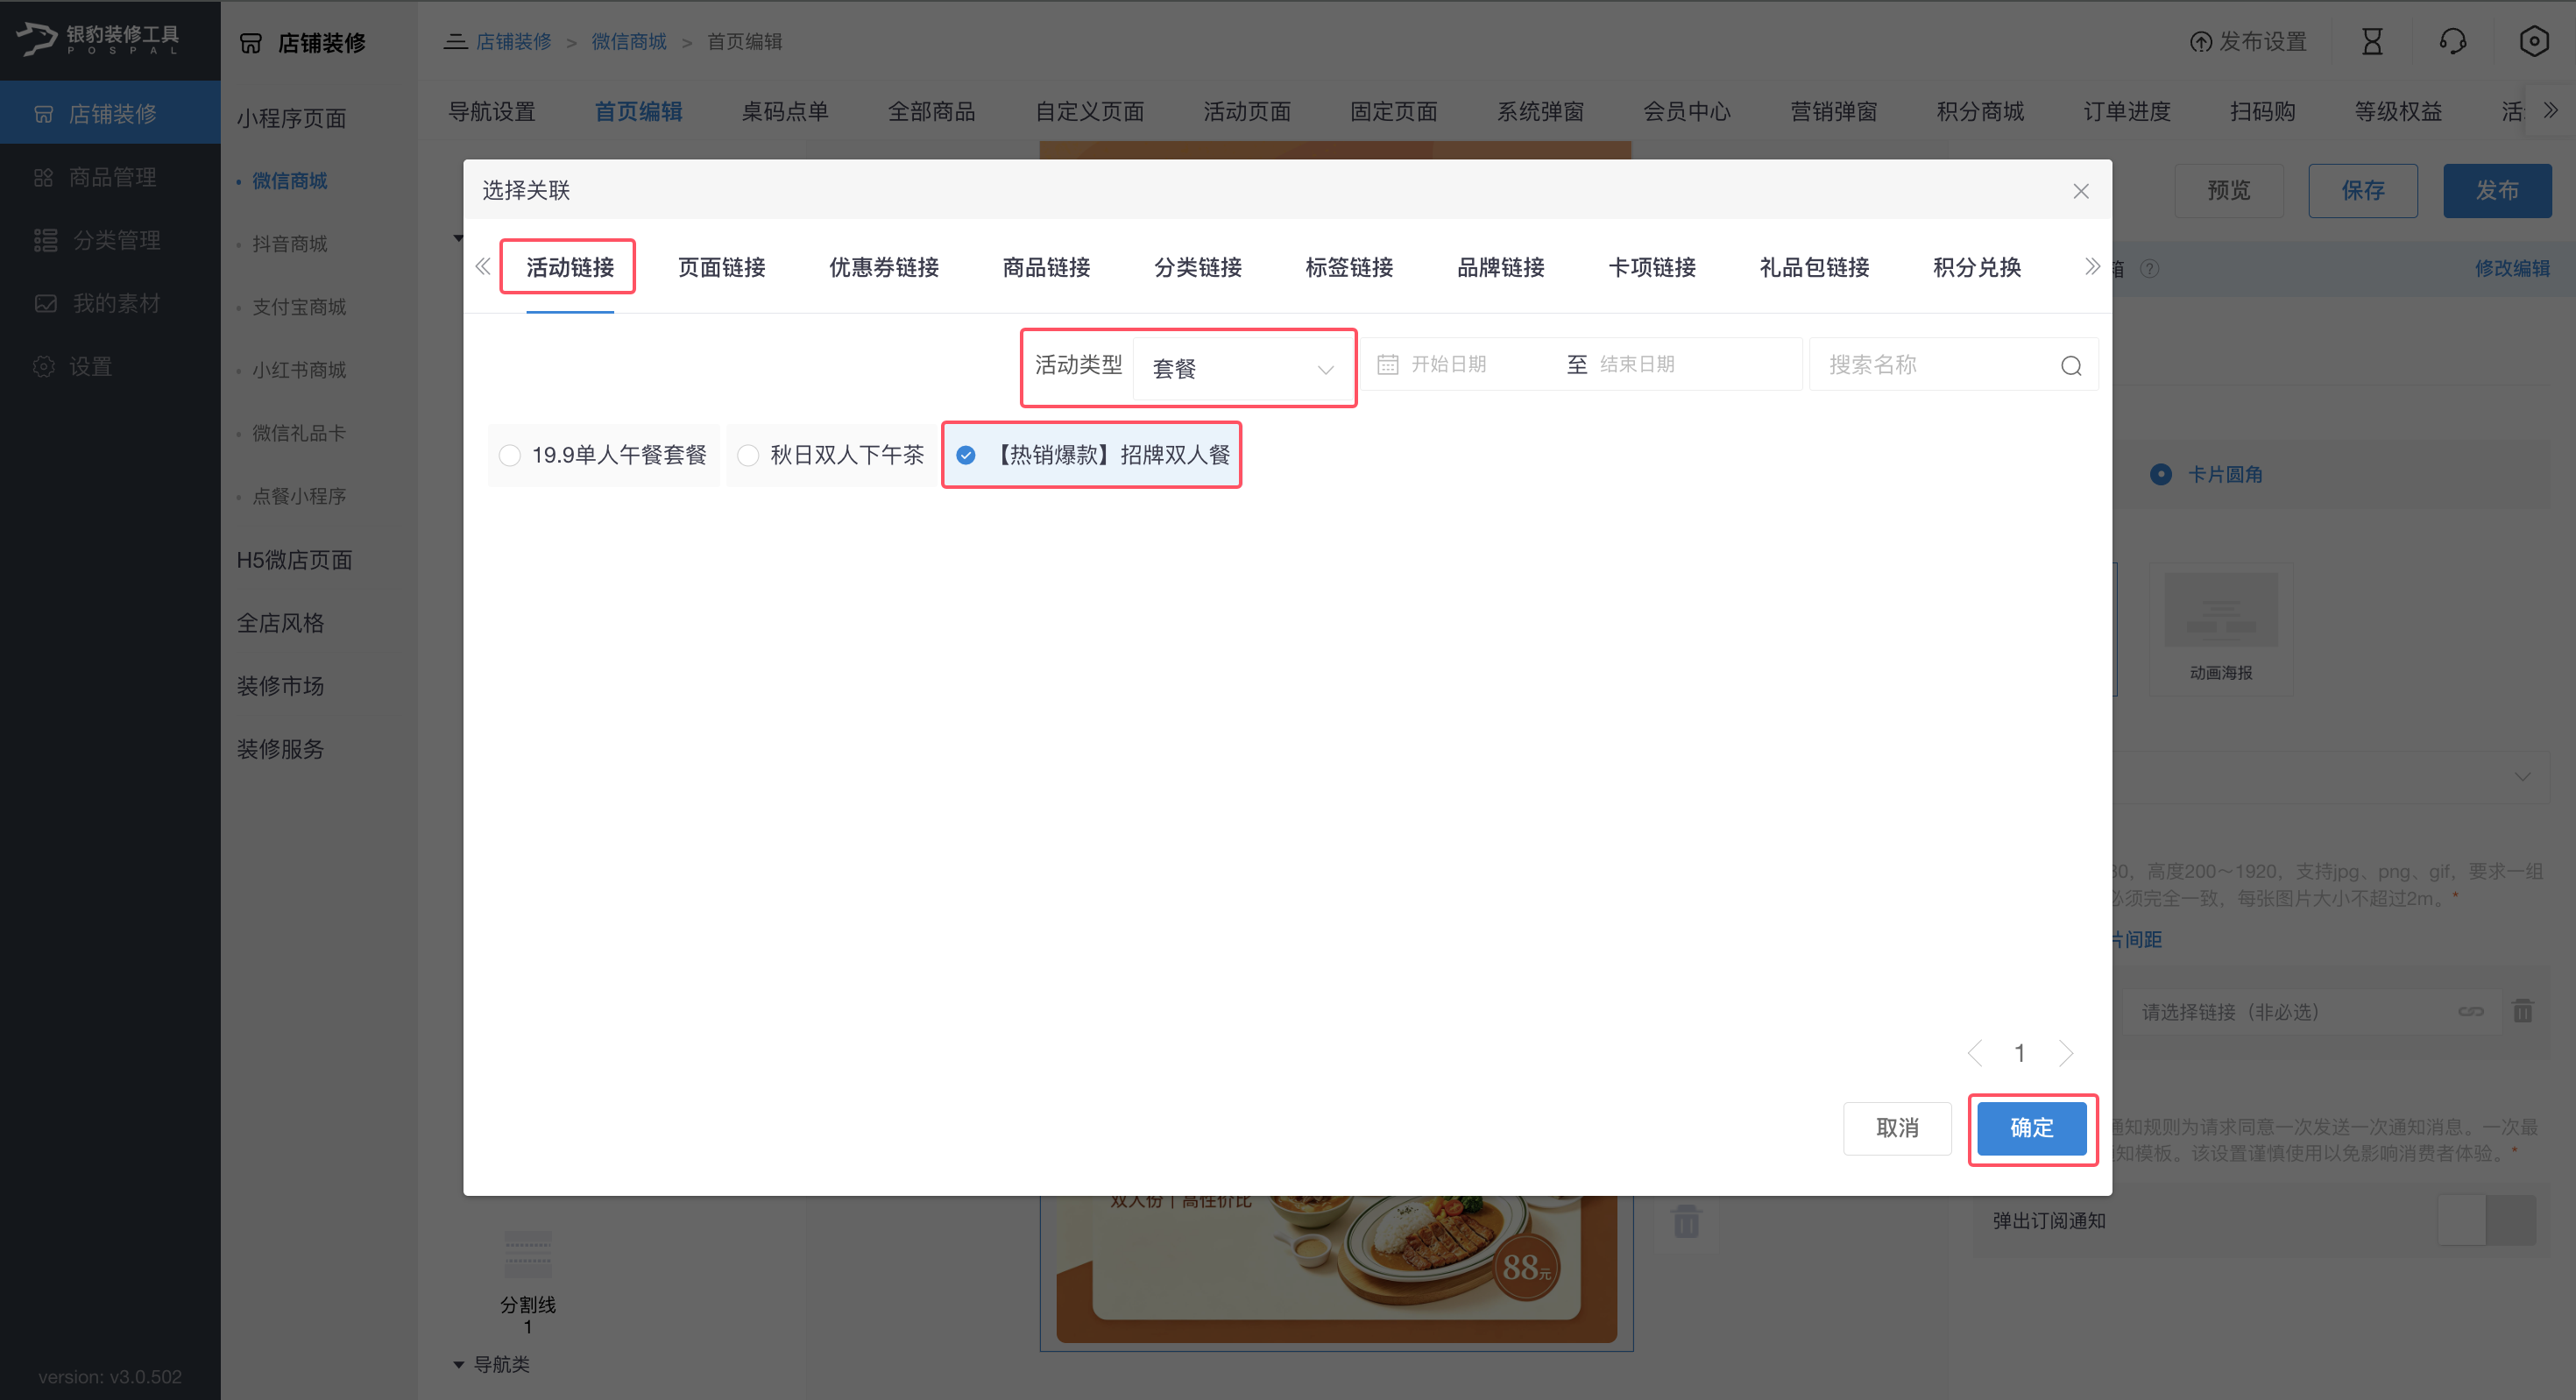Open the hexagon settings icon at top right
2576x1400 pixels.
(x=2534, y=42)
